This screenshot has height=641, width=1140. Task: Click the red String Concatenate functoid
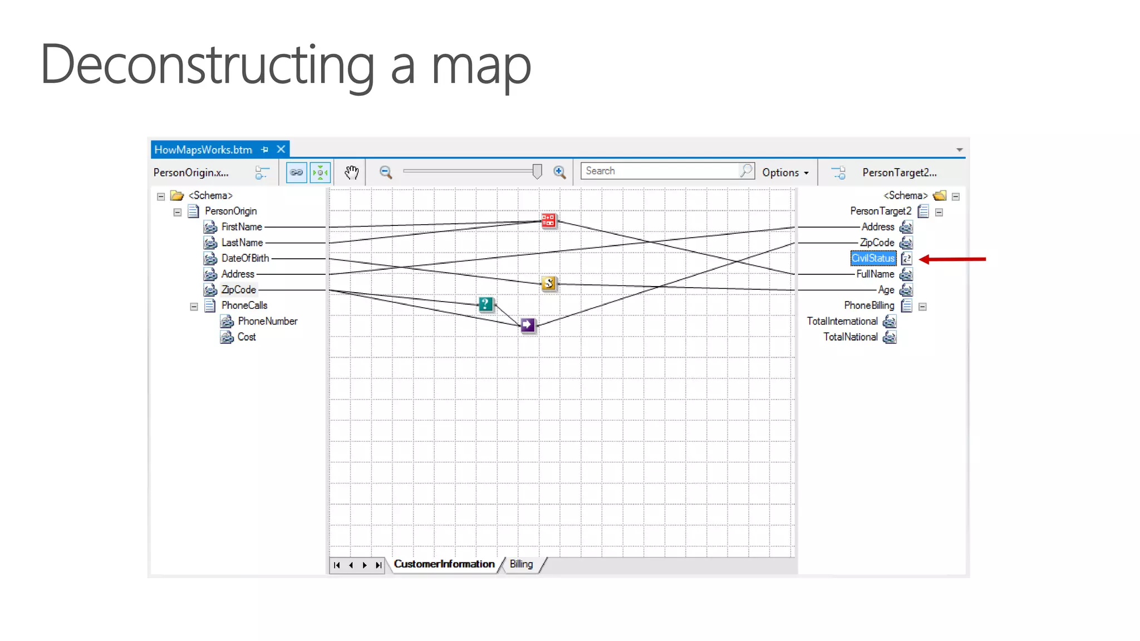548,221
